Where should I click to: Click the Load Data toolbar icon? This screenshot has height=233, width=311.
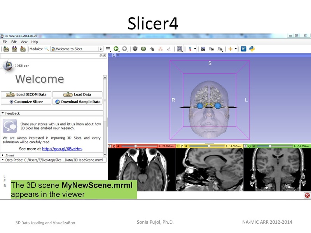6,49
